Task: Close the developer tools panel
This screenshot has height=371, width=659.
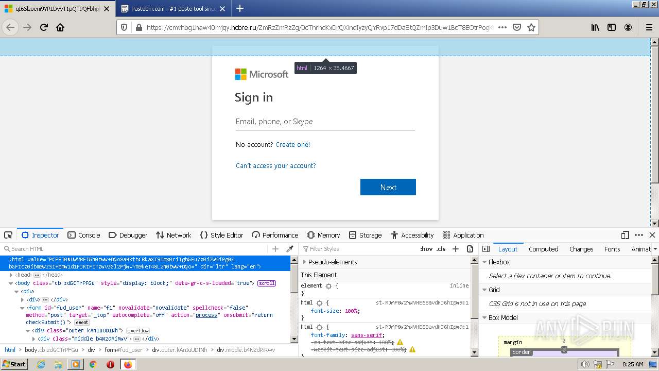Action: [652, 235]
